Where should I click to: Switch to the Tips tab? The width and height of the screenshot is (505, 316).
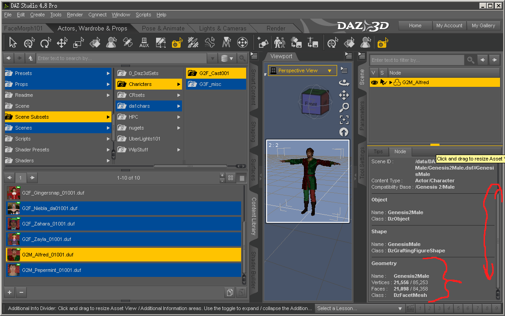click(378, 151)
